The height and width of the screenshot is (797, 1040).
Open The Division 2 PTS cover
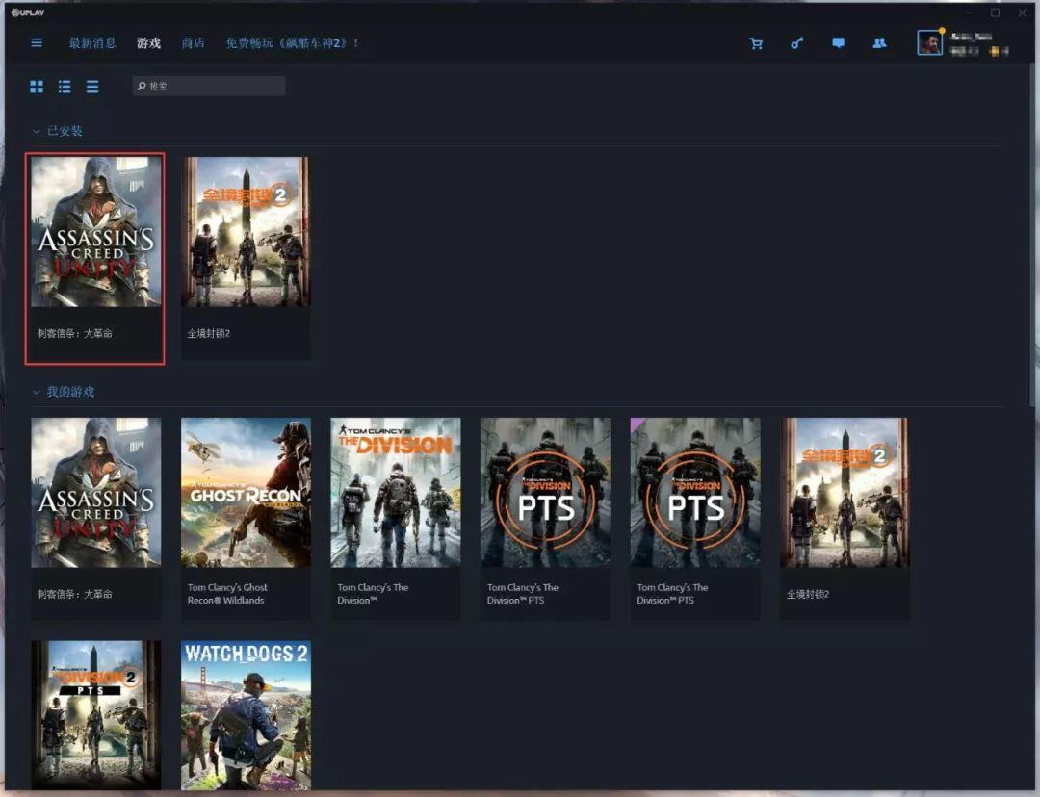pyautogui.click(x=95, y=715)
